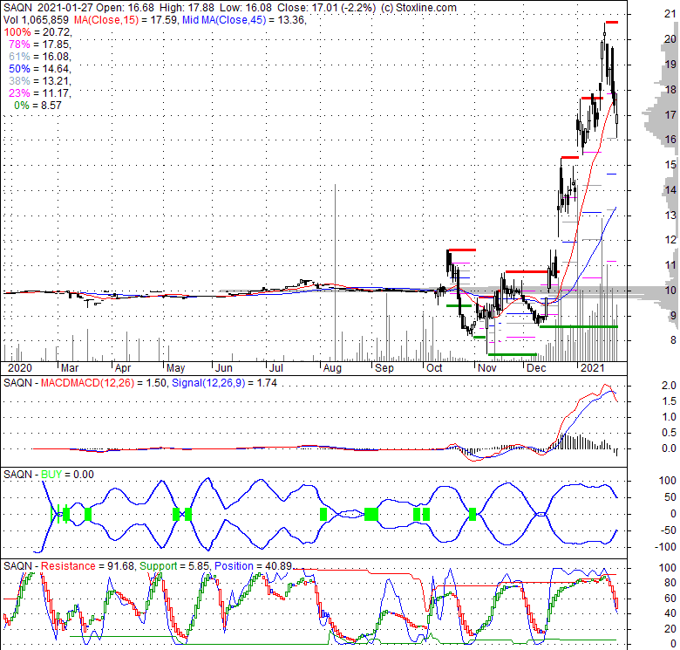Click the Sep label on the time axis
680x650 pixels.
click(x=384, y=368)
